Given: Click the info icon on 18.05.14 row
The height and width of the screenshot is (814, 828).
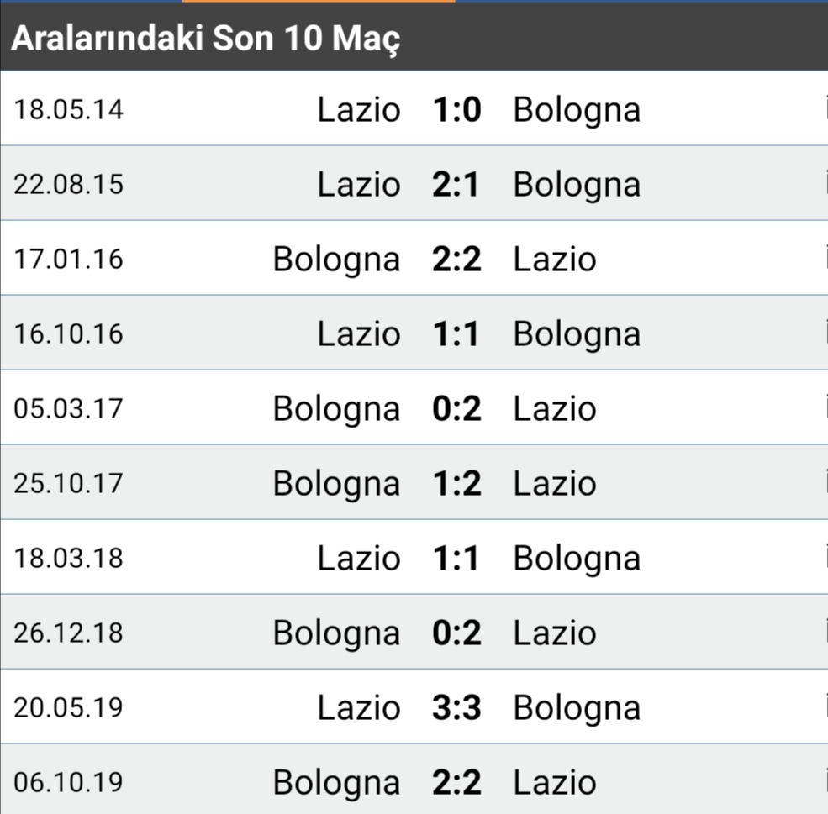Looking at the screenshot, I should [x=825, y=108].
